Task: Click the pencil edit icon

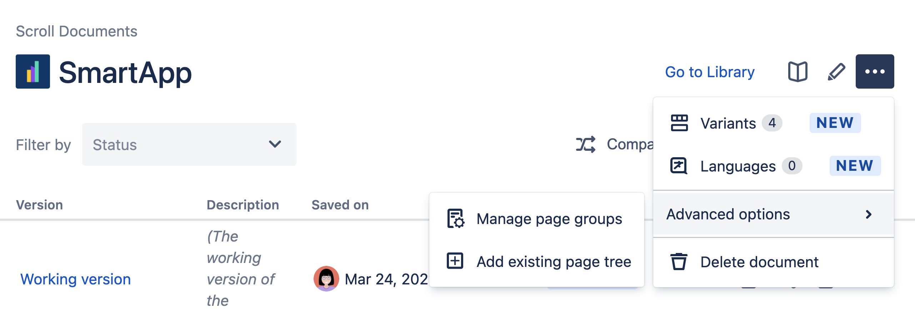Action: pos(836,72)
